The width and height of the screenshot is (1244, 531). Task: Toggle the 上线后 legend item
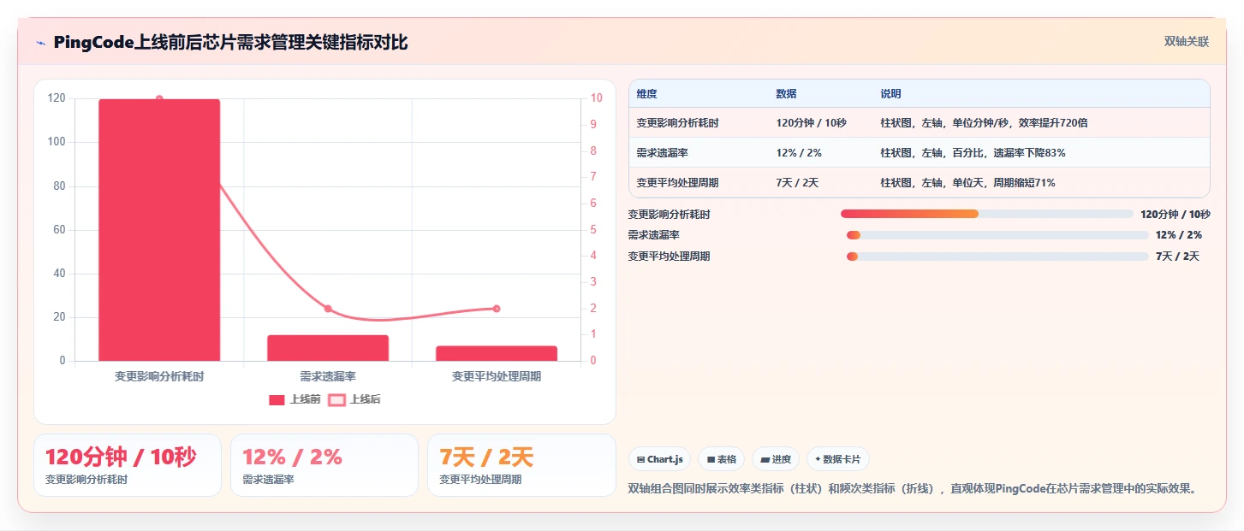[354, 399]
